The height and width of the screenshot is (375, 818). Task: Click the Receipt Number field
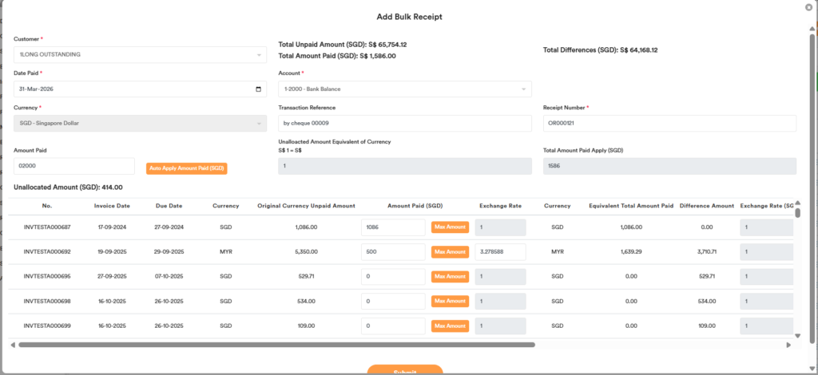[669, 123]
